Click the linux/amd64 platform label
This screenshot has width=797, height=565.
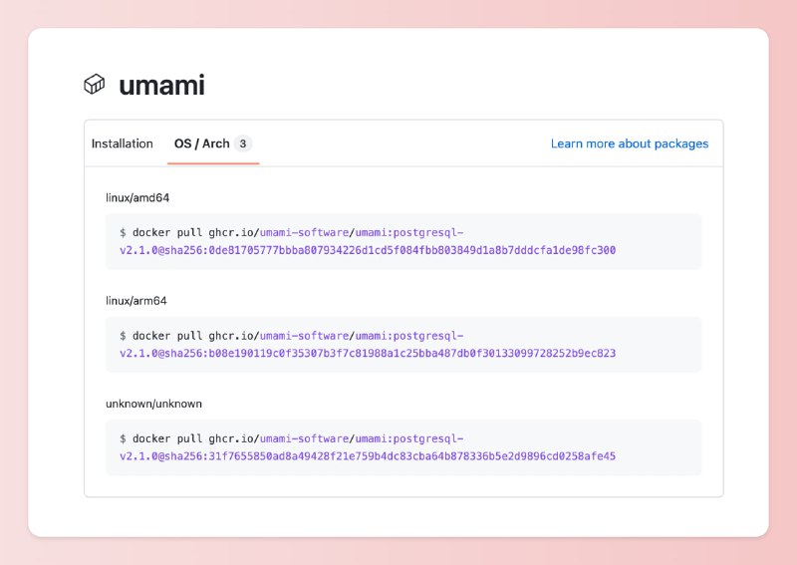[x=137, y=197]
